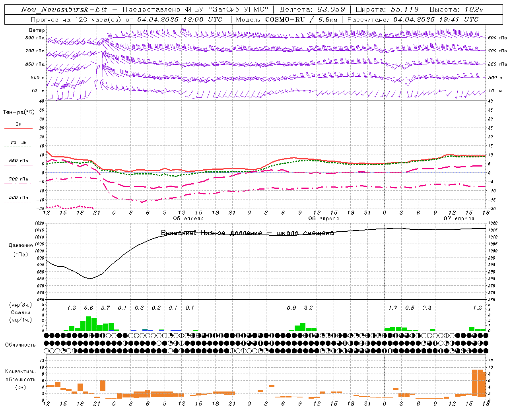Screen dimensions: 509x407
Task: Click the Тем-ра(°C) axis title
Action: [x=19, y=112]
